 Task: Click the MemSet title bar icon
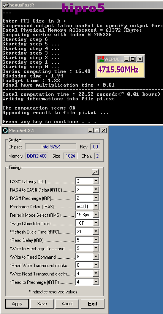pos(5,130)
